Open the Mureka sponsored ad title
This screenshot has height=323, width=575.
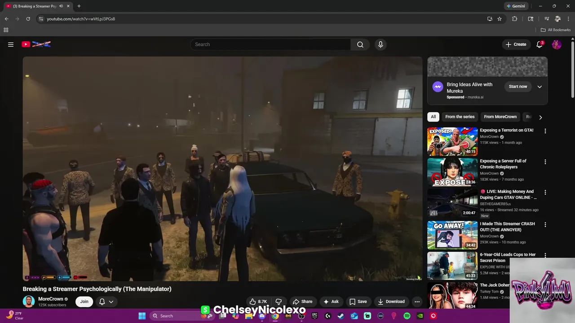pos(469,87)
